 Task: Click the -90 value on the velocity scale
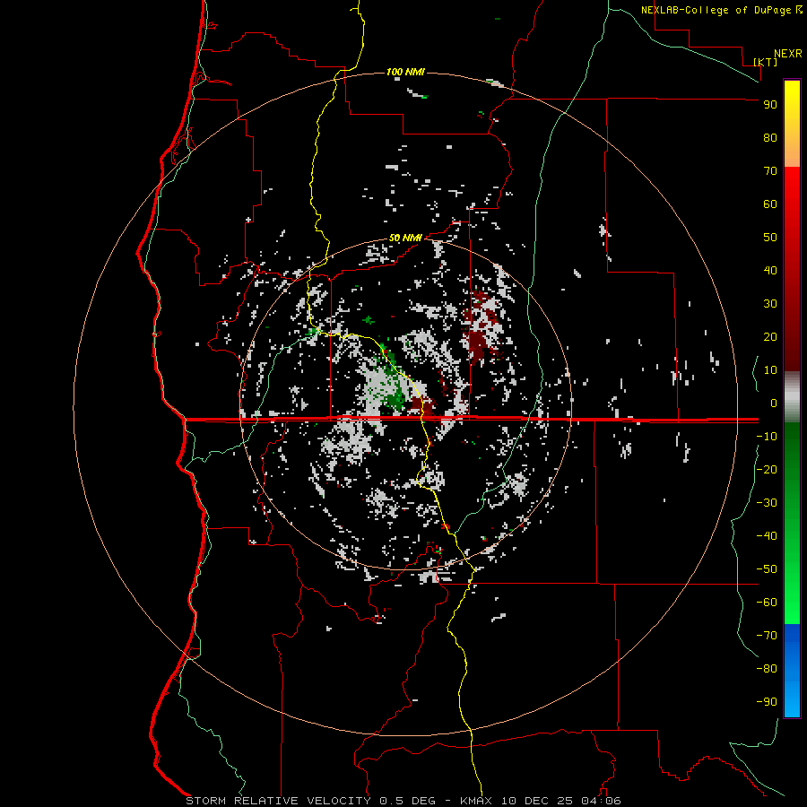point(767,702)
